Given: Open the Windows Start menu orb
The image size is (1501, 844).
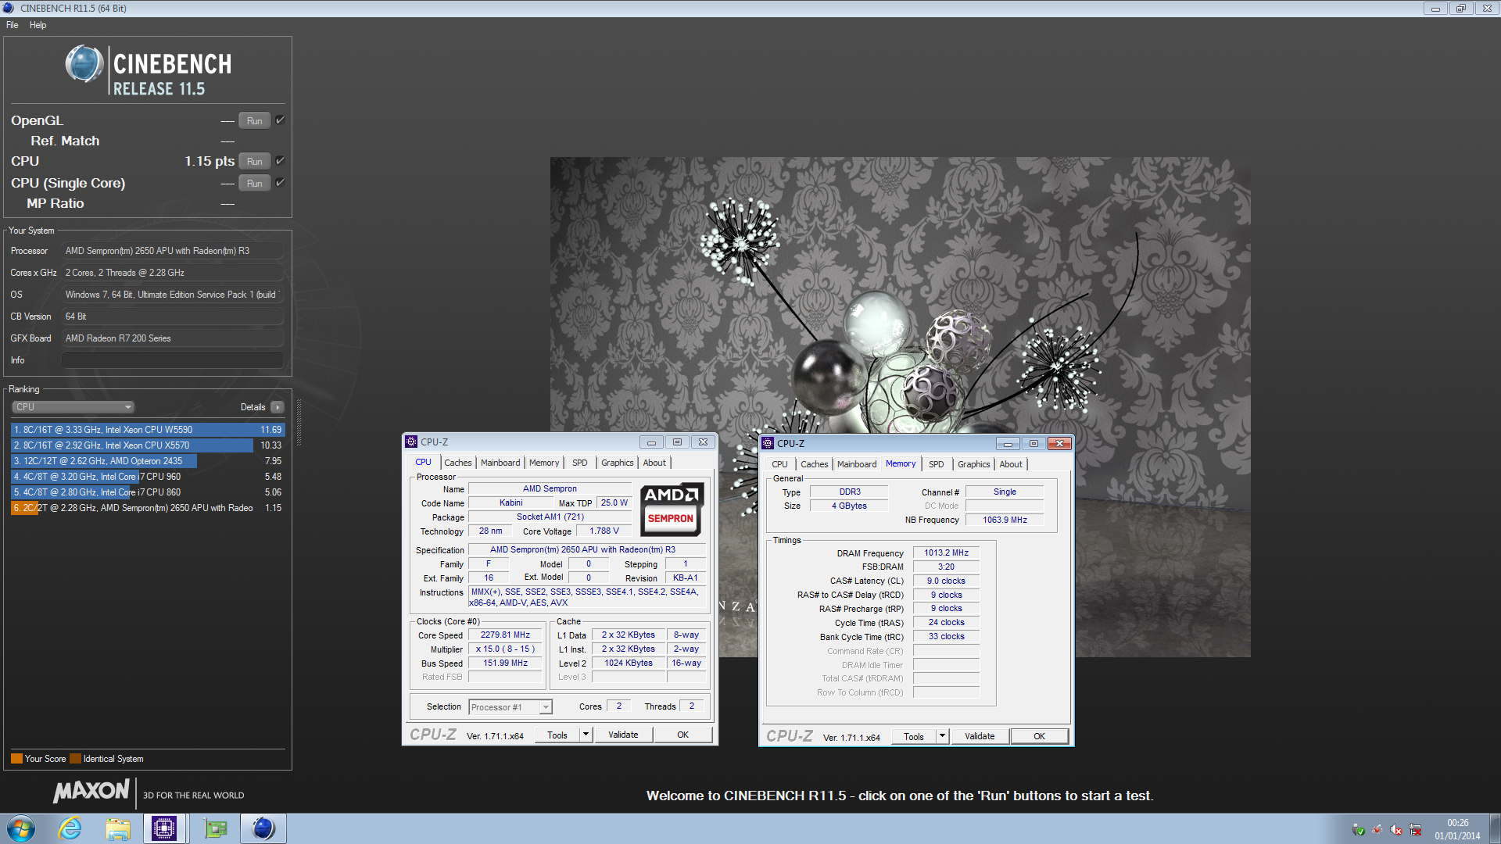Looking at the screenshot, I should (x=21, y=828).
